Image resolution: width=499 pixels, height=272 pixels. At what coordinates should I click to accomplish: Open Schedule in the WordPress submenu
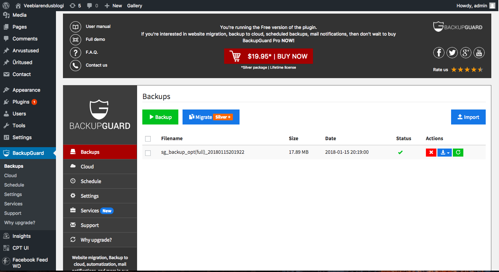[x=14, y=185]
